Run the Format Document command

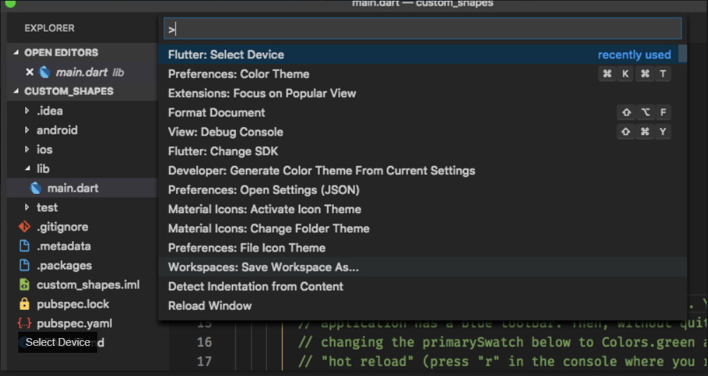tap(423, 112)
